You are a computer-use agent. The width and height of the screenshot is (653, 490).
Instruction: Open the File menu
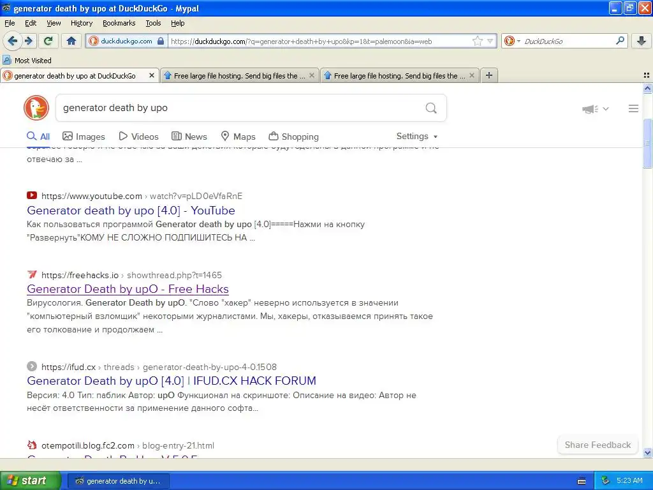(x=10, y=23)
